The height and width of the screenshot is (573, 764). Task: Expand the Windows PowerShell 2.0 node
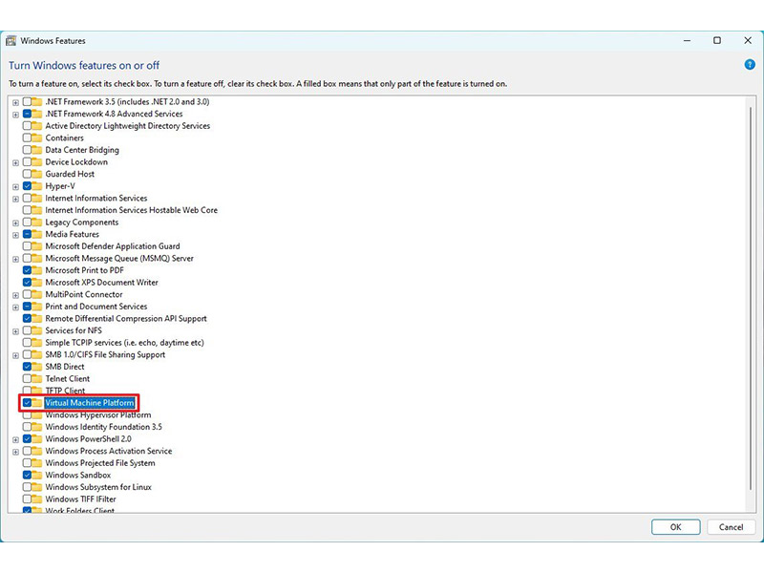15,439
